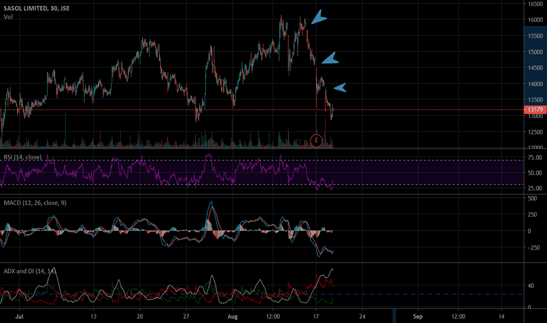Screen dimensions: 547x323
Task: Click the 13500 price axis label
Action: point(535,100)
